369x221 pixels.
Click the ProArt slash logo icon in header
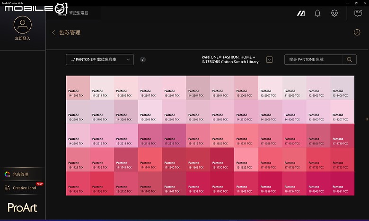pos(301,13)
